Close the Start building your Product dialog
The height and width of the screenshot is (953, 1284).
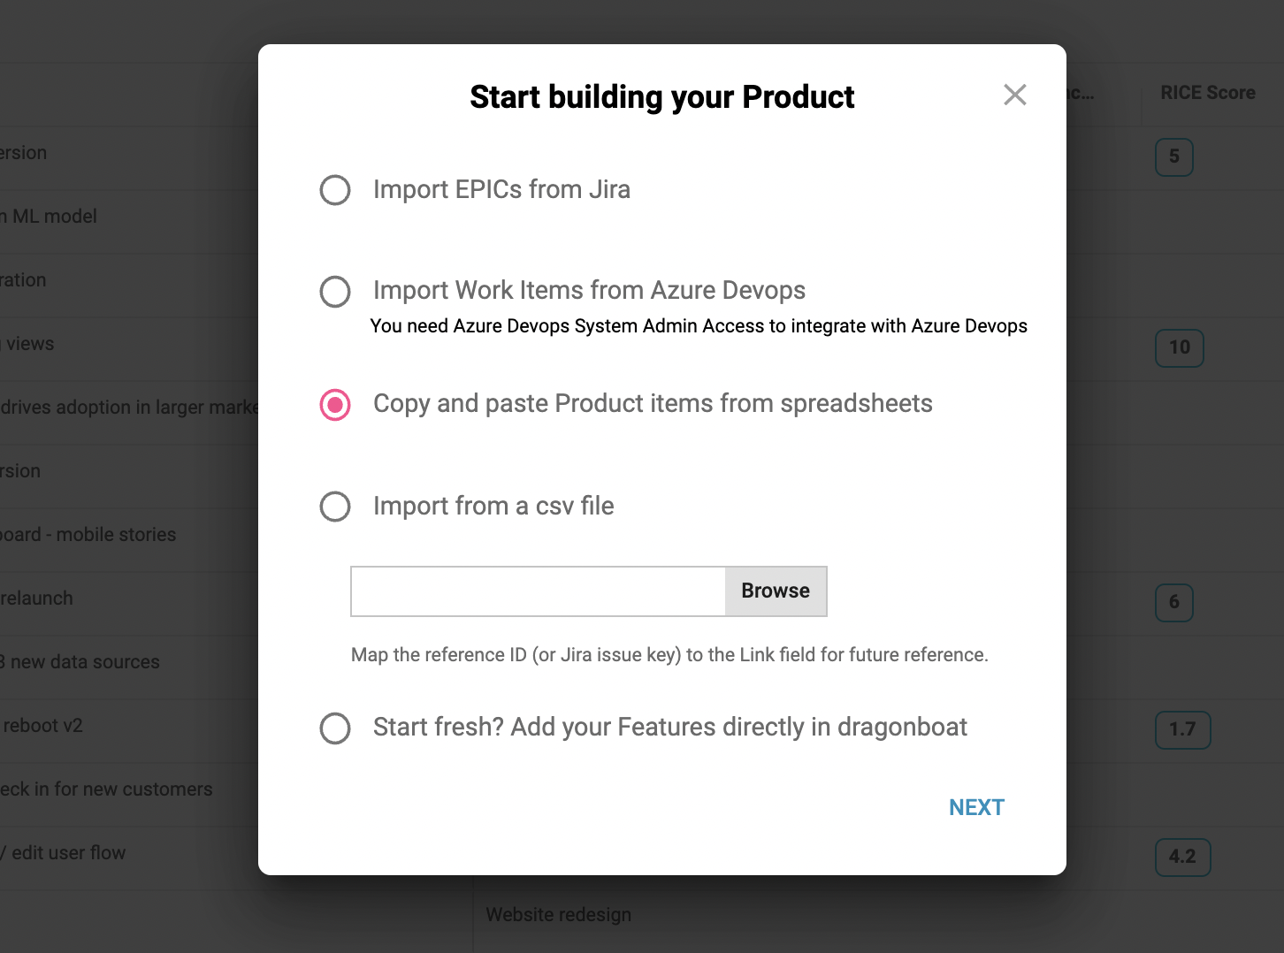1015,95
